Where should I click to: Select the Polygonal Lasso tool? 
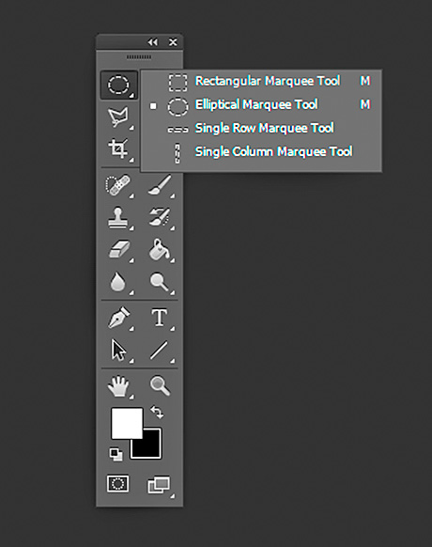[118, 117]
